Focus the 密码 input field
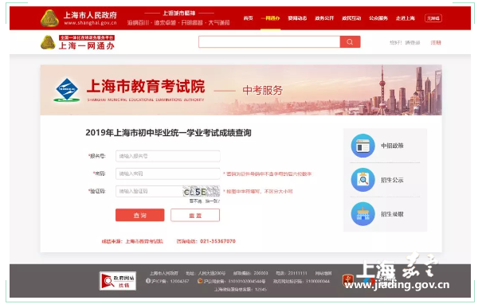The height and width of the screenshot is (308, 482). coord(168,173)
